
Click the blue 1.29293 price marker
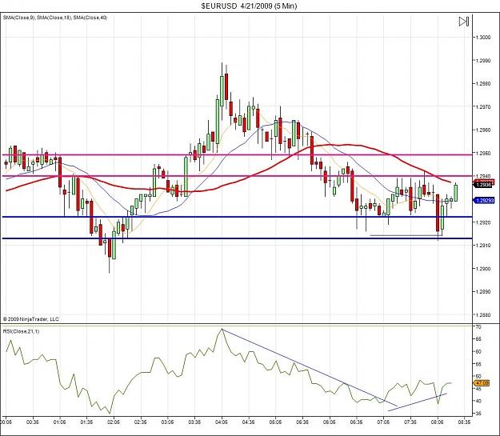(x=484, y=200)
